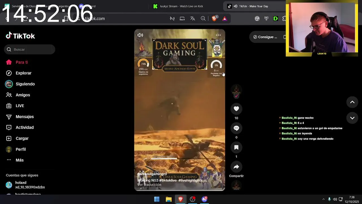This screenshot has height=204, width=362.
Task: Click the cast/install icon in address bar
Action: (x=182, y=18)
